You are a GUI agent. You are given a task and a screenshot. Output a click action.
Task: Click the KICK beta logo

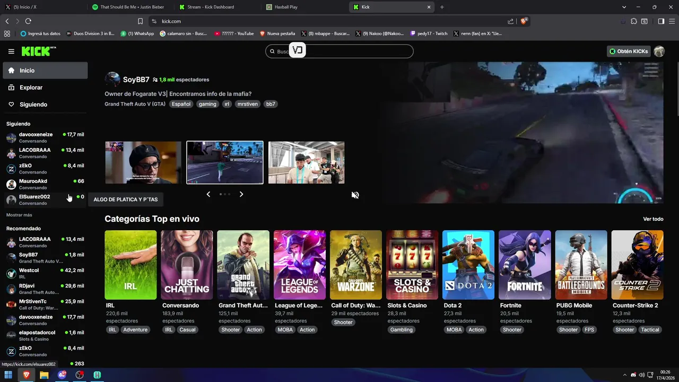point(39,51)
